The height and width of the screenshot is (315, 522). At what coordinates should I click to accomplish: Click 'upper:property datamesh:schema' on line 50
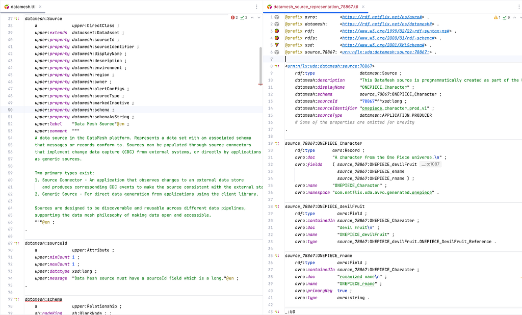pyautogui.click(x=72, y=110)
